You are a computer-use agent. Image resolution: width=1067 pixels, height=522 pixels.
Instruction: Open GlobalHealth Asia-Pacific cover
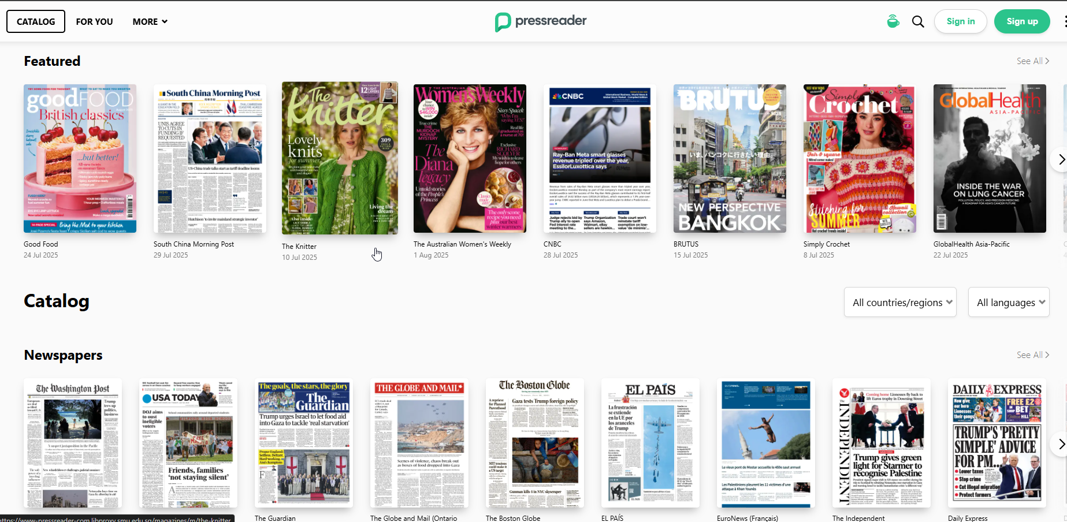coord(990,159)
